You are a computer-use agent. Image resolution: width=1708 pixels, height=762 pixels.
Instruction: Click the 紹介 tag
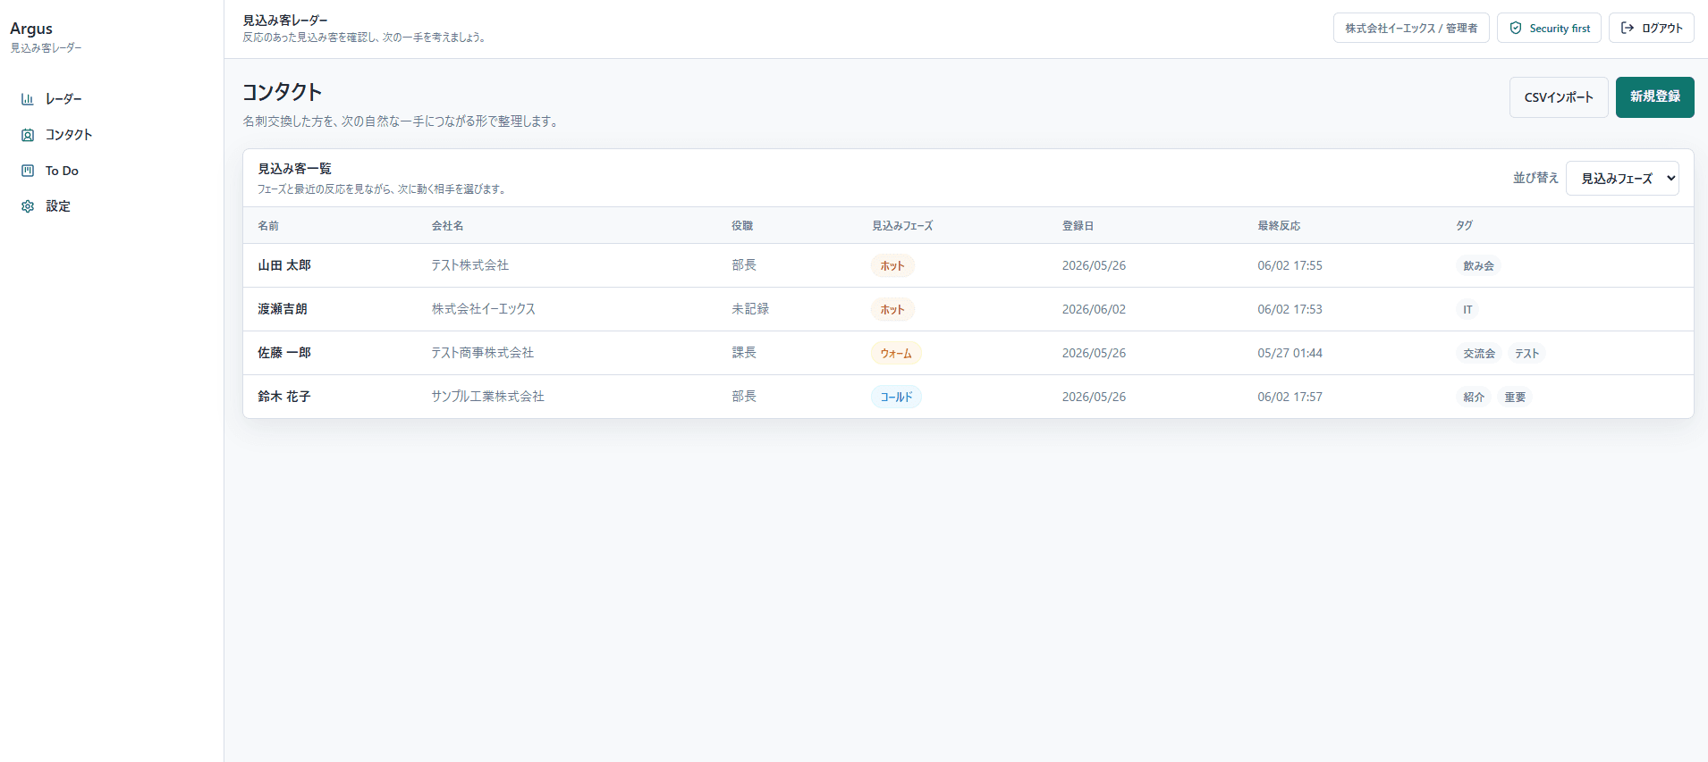(x=1474, y=397)
